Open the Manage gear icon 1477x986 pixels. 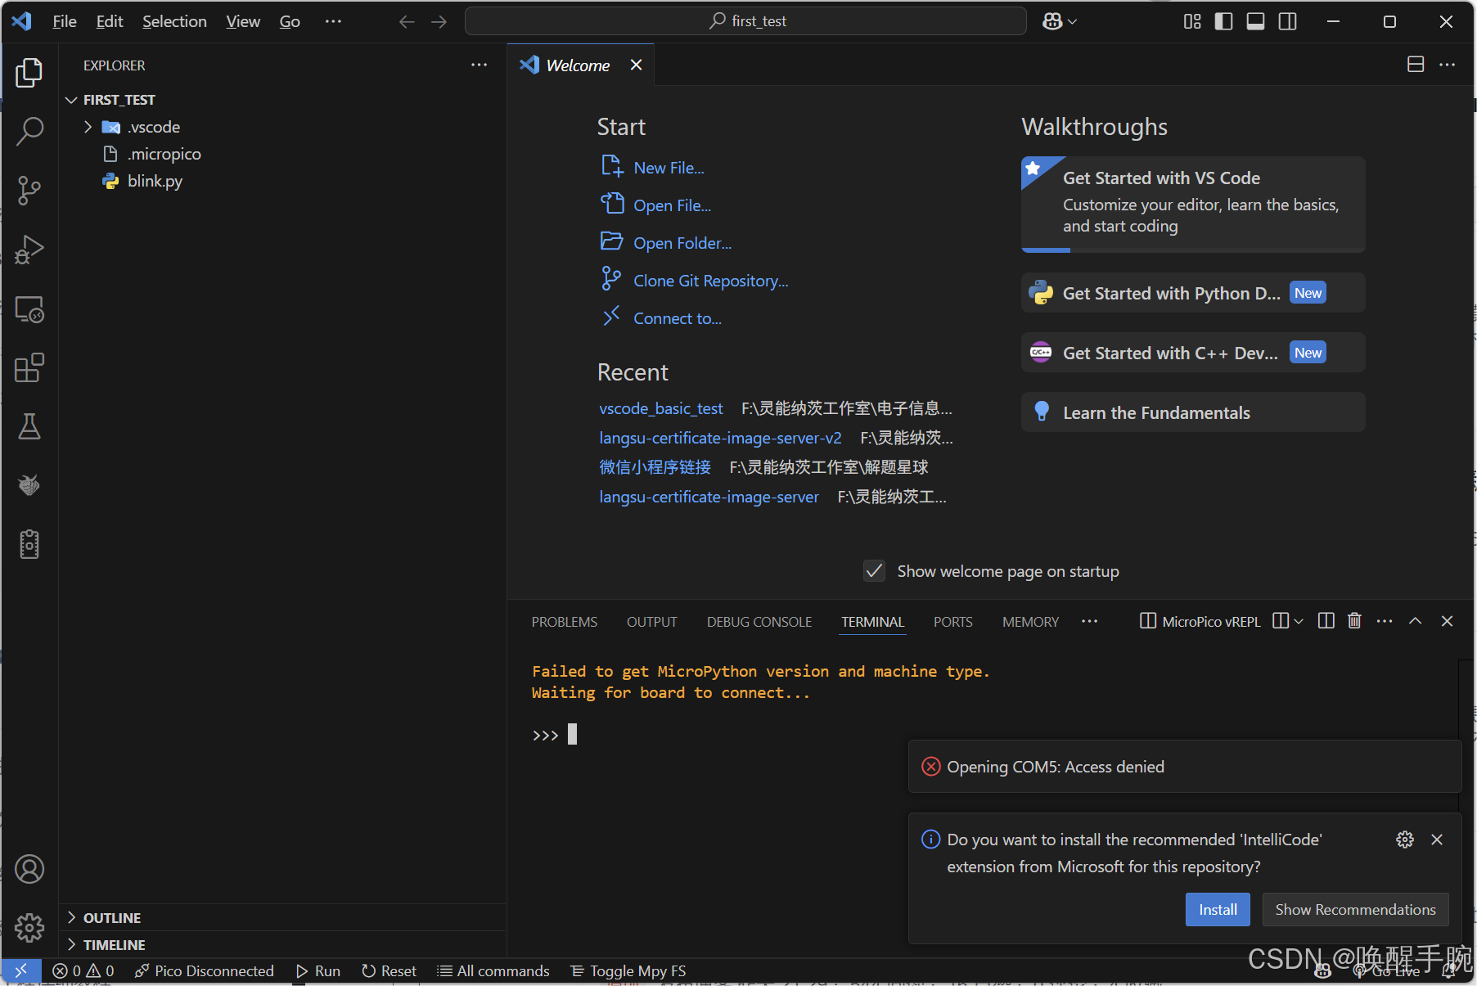[29, 927]
